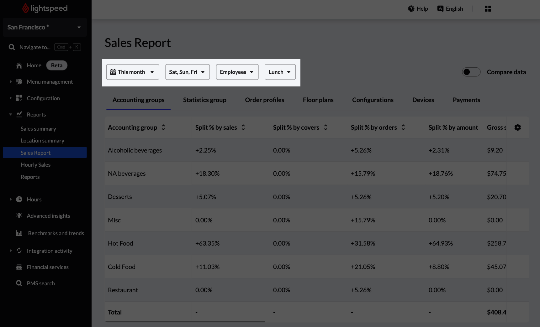Open the apps grid icon in the top bar
This screenshot has height=327, width=540.
click(x=488, y=9)
